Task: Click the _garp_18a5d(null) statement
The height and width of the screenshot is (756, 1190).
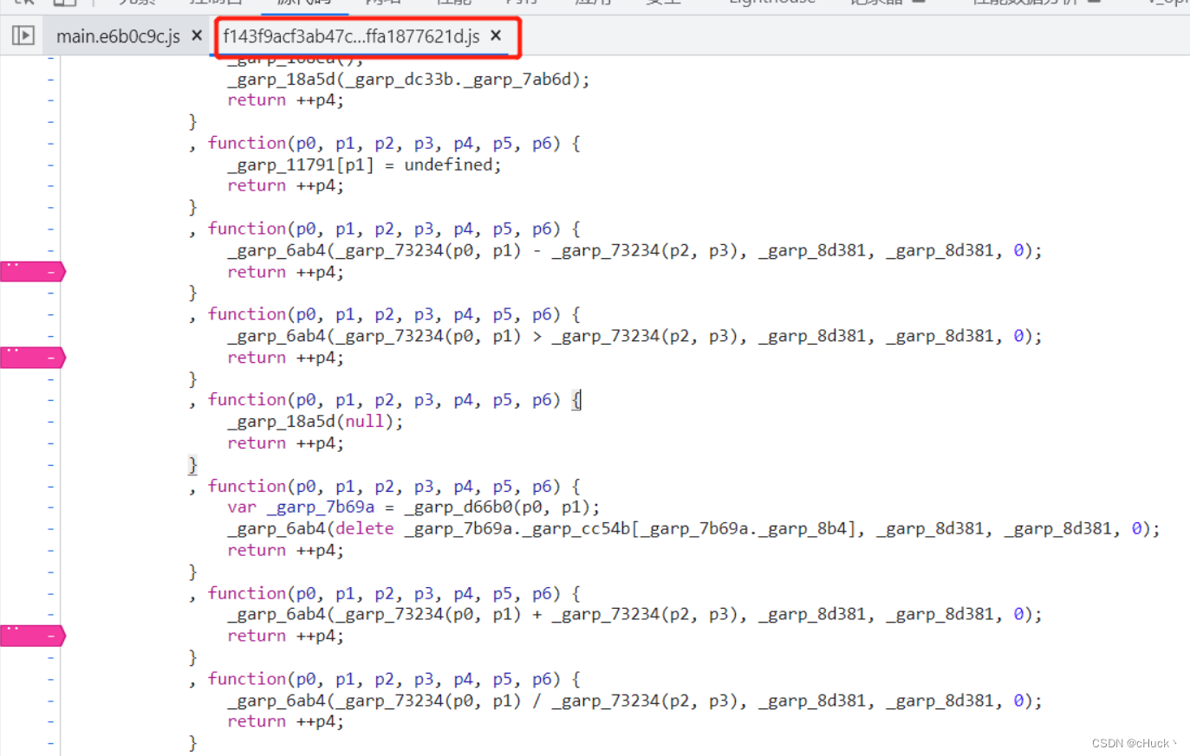Action: [315, 422]
